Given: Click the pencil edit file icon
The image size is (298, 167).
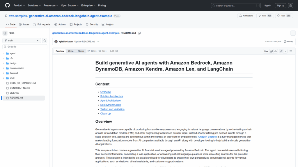Looking at the screenshot, I should [x=281, y=51].
